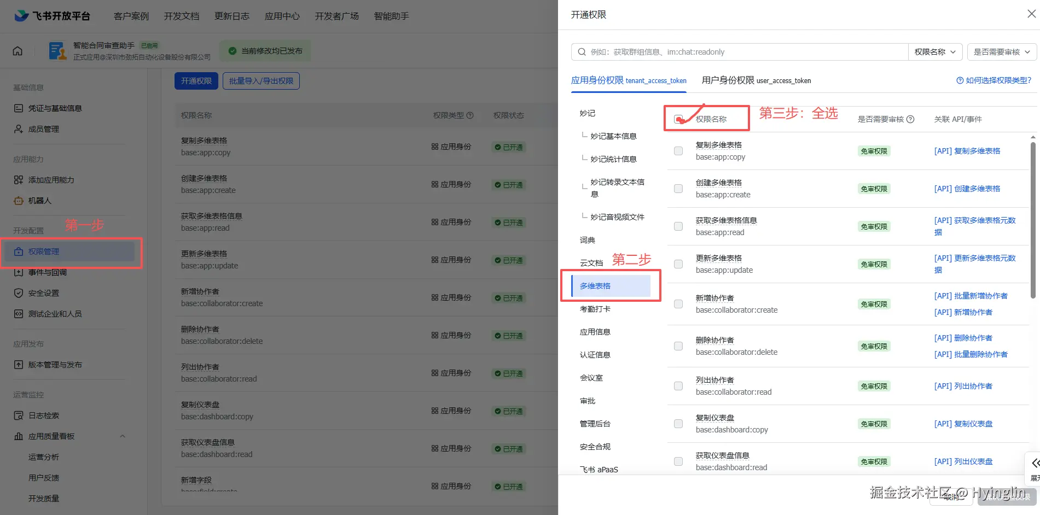Viewport: 1040px width, 515px height.
Task: Click the 机器人 robot icon
Action: click(19, 201)
